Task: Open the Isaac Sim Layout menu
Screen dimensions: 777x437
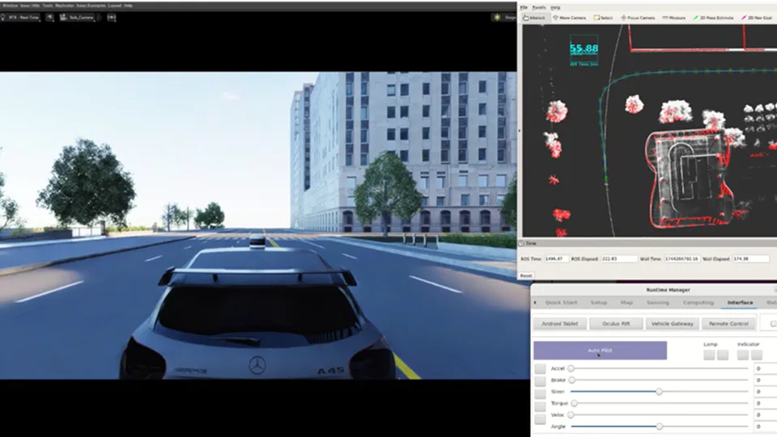Action: [x=114, y=6]
